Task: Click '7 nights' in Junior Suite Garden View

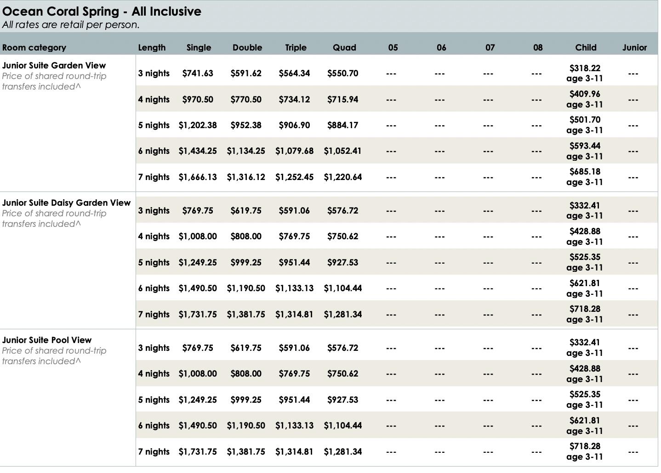Action: (154, 177)
